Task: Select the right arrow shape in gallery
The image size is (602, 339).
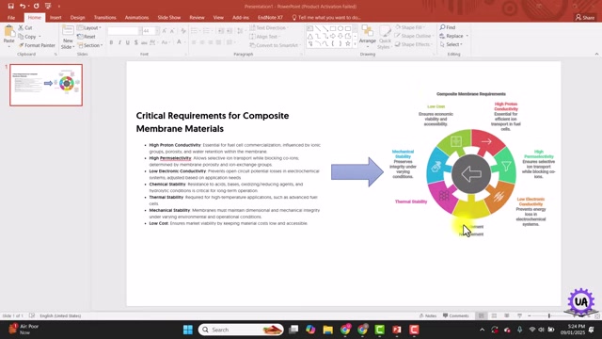Action: click(333, 36)
